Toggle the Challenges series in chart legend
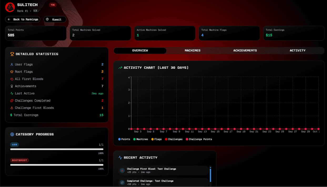 174,139
